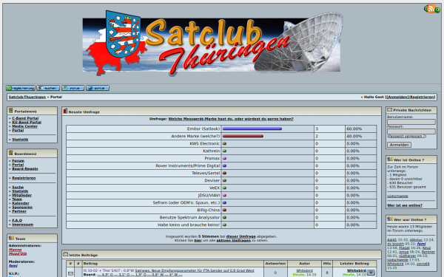Click the Anmelden link in greeting bar
This screenshot has width=444, height=277.
pos(397,97)
